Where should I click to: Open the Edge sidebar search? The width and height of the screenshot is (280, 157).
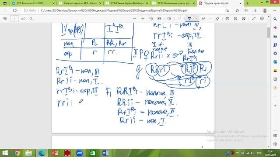point(275,19)
